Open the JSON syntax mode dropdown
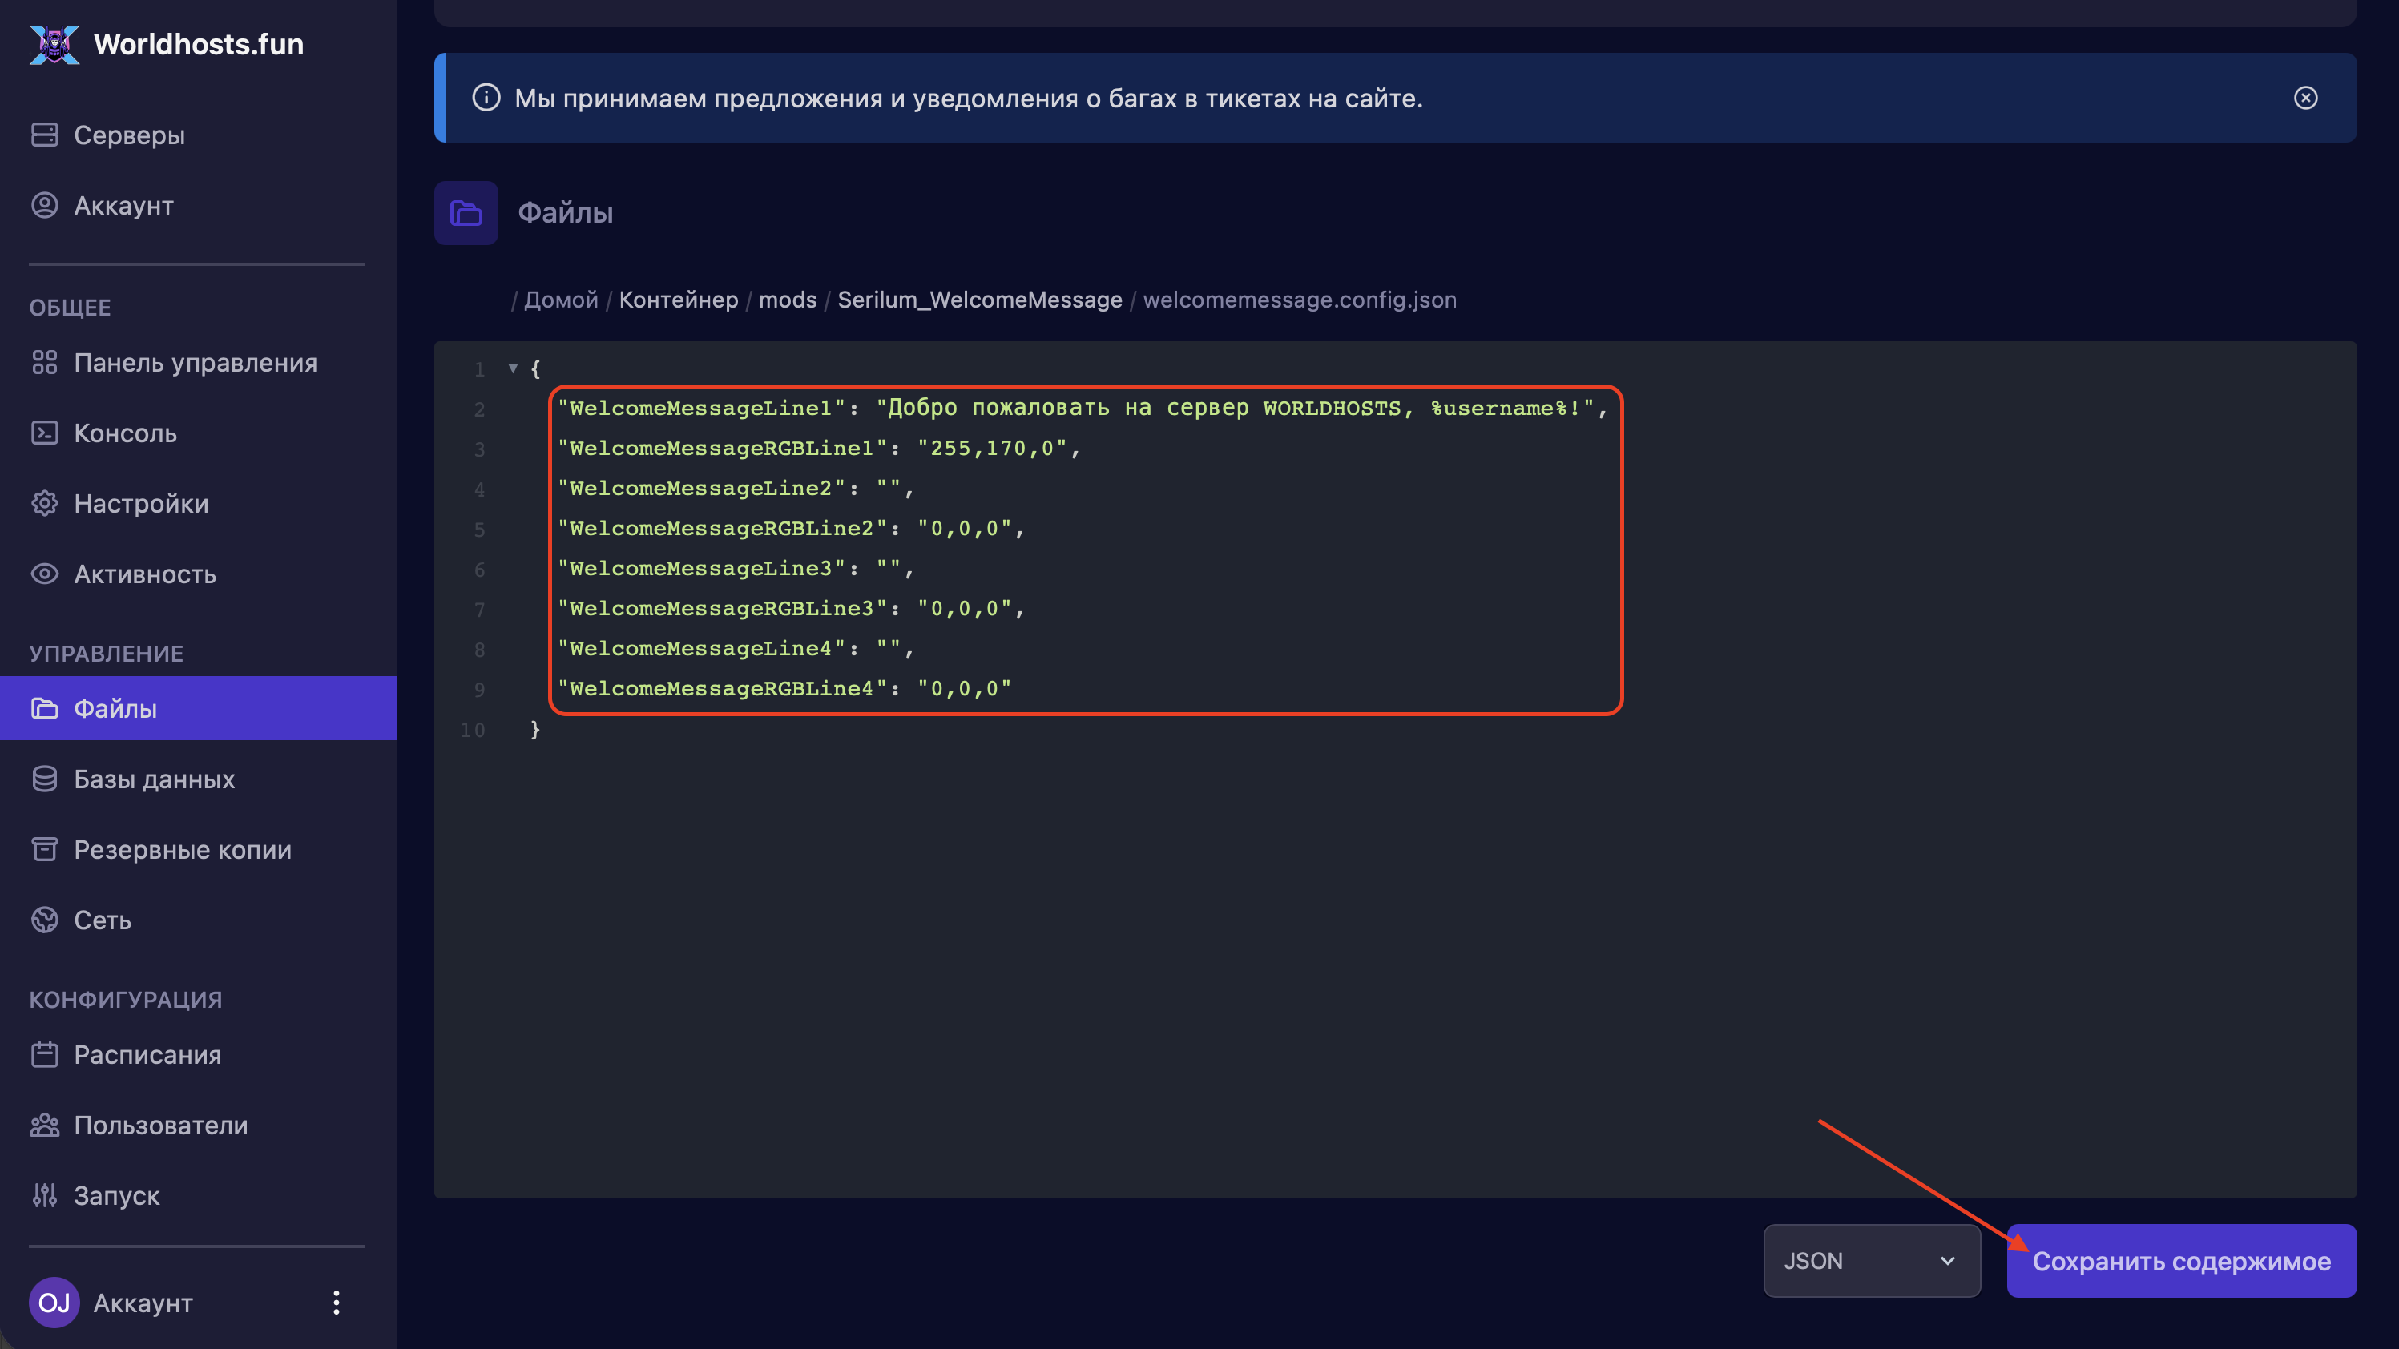This screenshot has width=2399, height=1349. (x=1870, y=1261)
